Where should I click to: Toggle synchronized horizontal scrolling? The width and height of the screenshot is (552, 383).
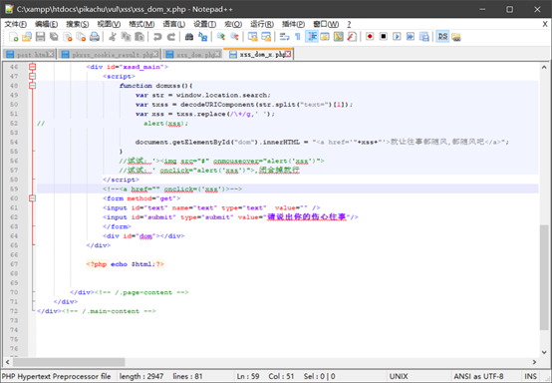(266, 37)
